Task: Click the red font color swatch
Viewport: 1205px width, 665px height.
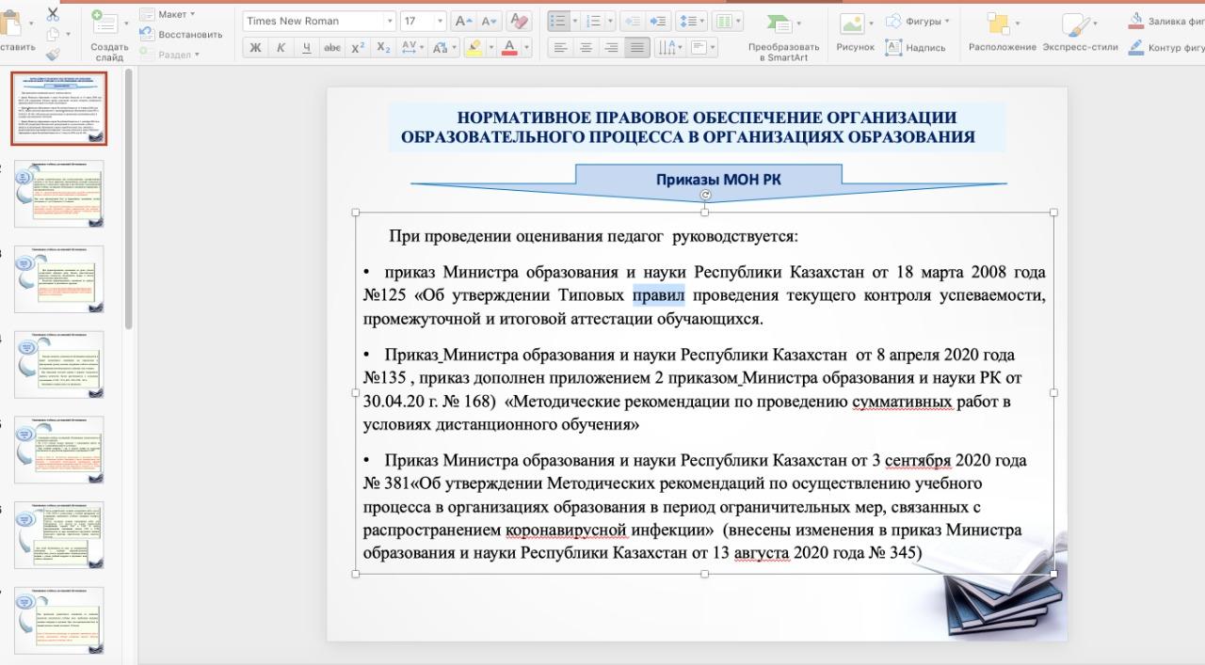Action: (509, 47)
